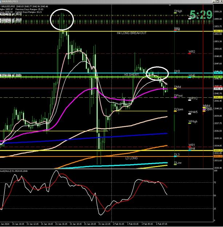Click the DHigh level label
This screenshot has width=223, height=227.
pyautogui.click(x=178, y=11)
